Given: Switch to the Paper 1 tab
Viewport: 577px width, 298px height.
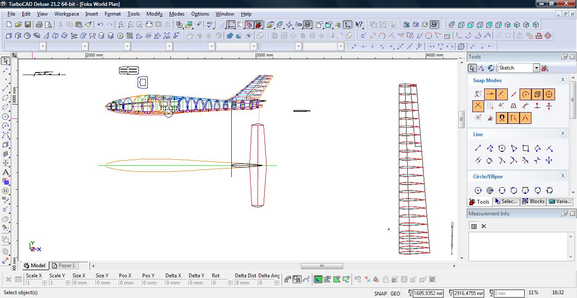Looking at the screenshot, I should point(63,266).
